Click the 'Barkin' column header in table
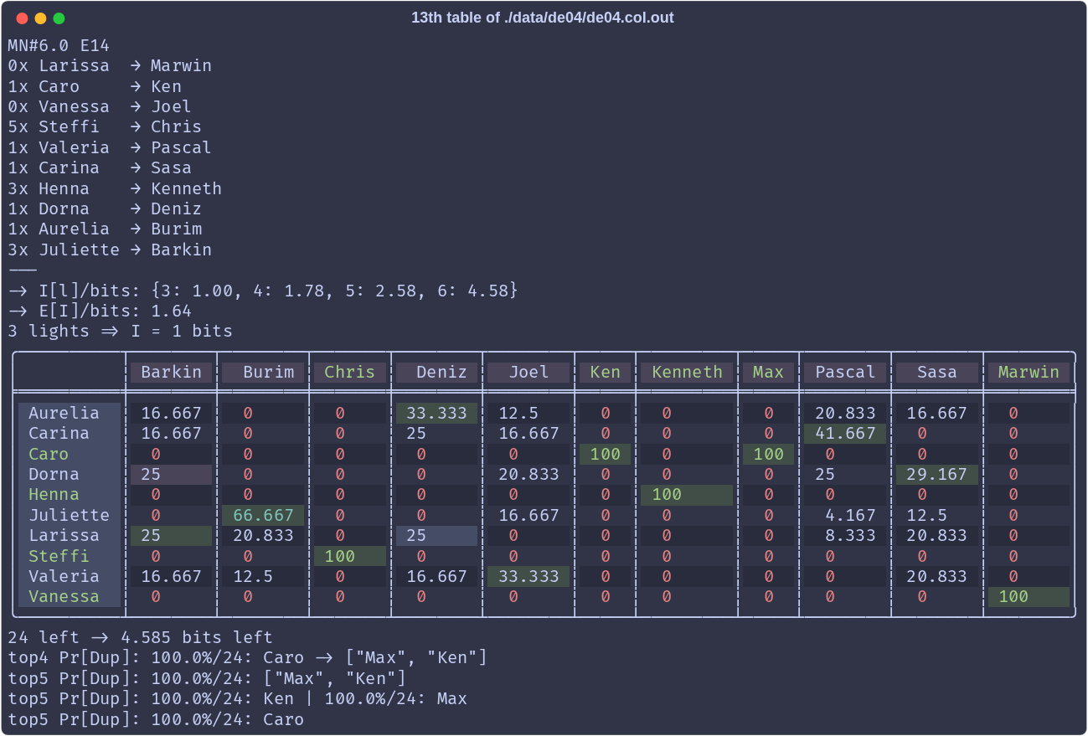 pyautogui.click(x=171, y=373)
